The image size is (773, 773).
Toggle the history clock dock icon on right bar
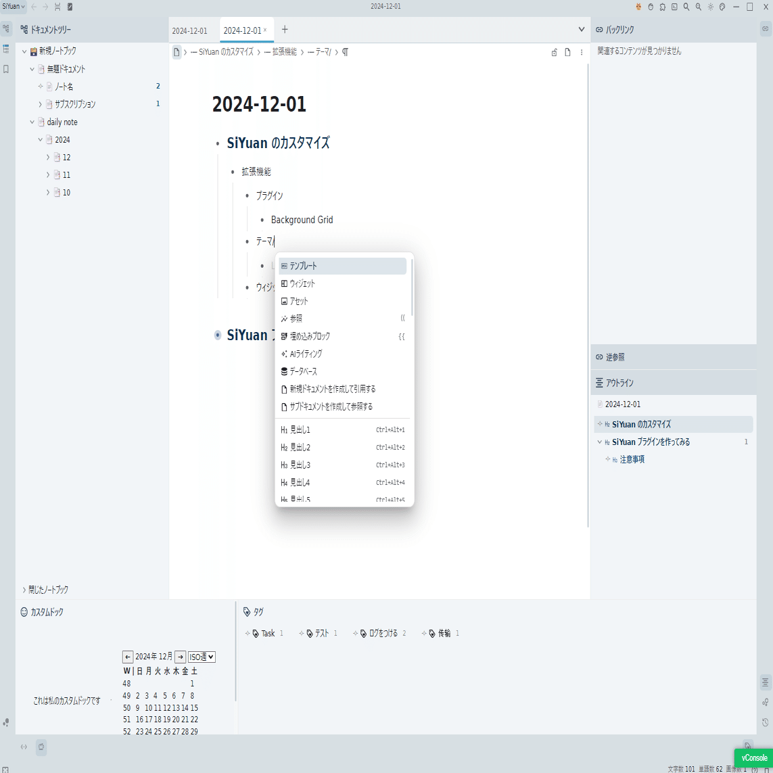pos(765,723)
